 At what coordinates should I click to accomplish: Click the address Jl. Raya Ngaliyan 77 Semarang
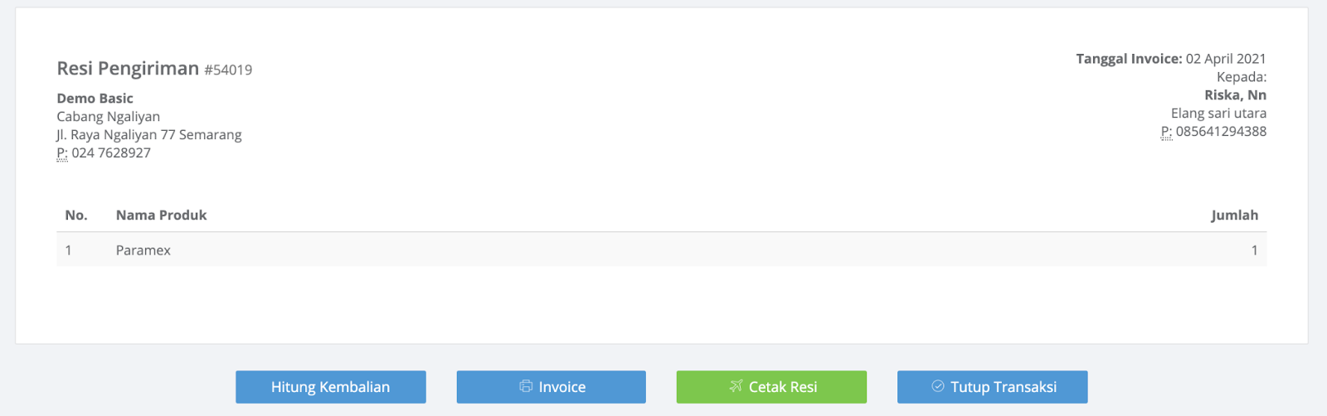[x=149, y=135]
